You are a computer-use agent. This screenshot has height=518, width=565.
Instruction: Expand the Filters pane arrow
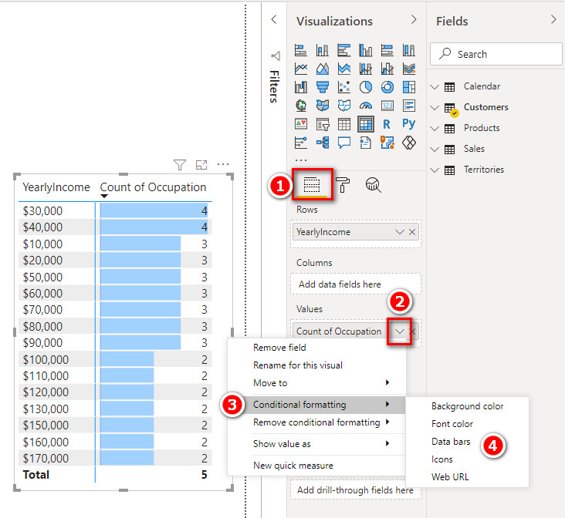[x=274, y=19]
